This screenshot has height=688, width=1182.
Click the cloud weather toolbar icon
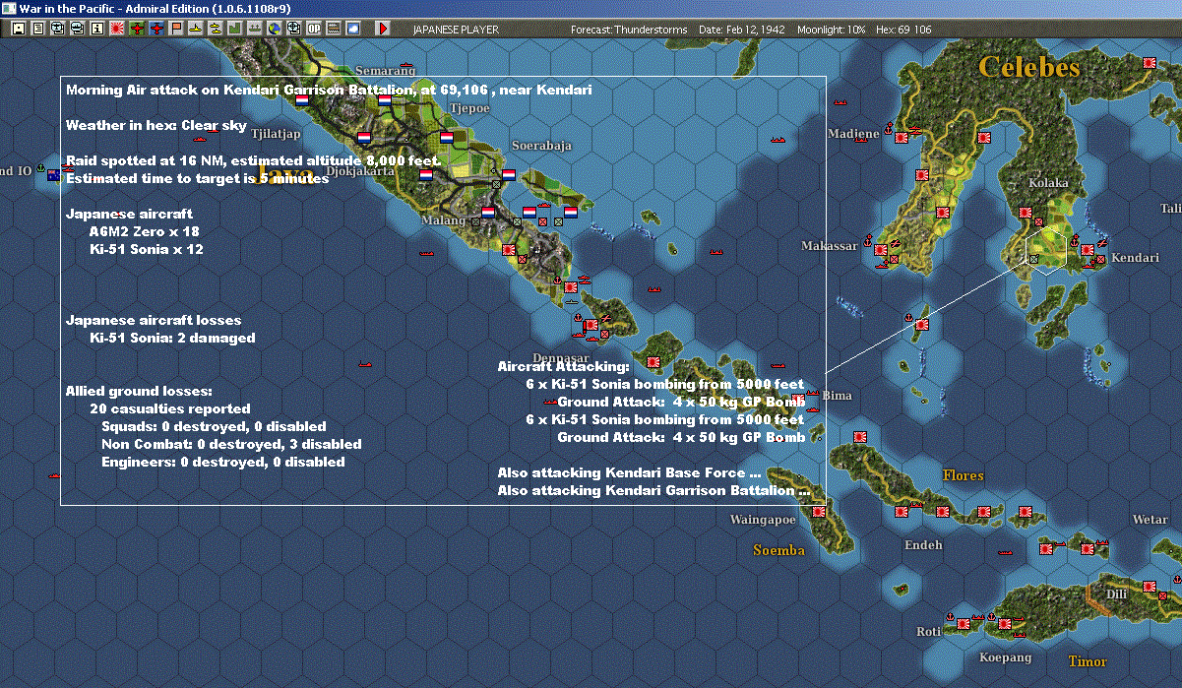point(353,29)
